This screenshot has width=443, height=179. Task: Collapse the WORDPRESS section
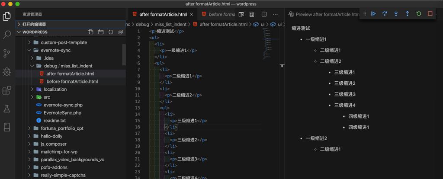pyautogui.click(x=19, y=32)
